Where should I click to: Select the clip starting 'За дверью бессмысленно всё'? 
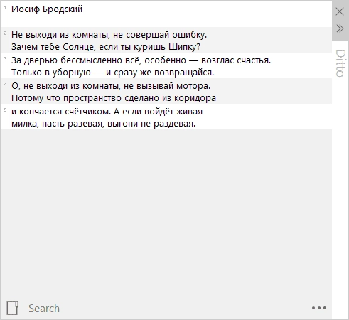point(166,65)
